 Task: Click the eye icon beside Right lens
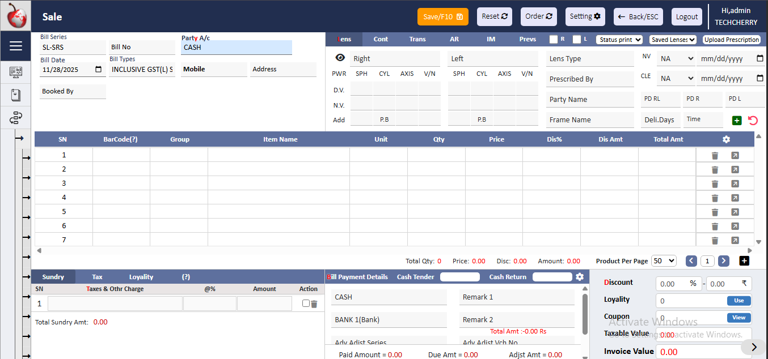340,58
